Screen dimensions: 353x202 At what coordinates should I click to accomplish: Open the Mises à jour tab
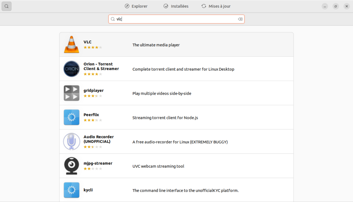[216, 6]
